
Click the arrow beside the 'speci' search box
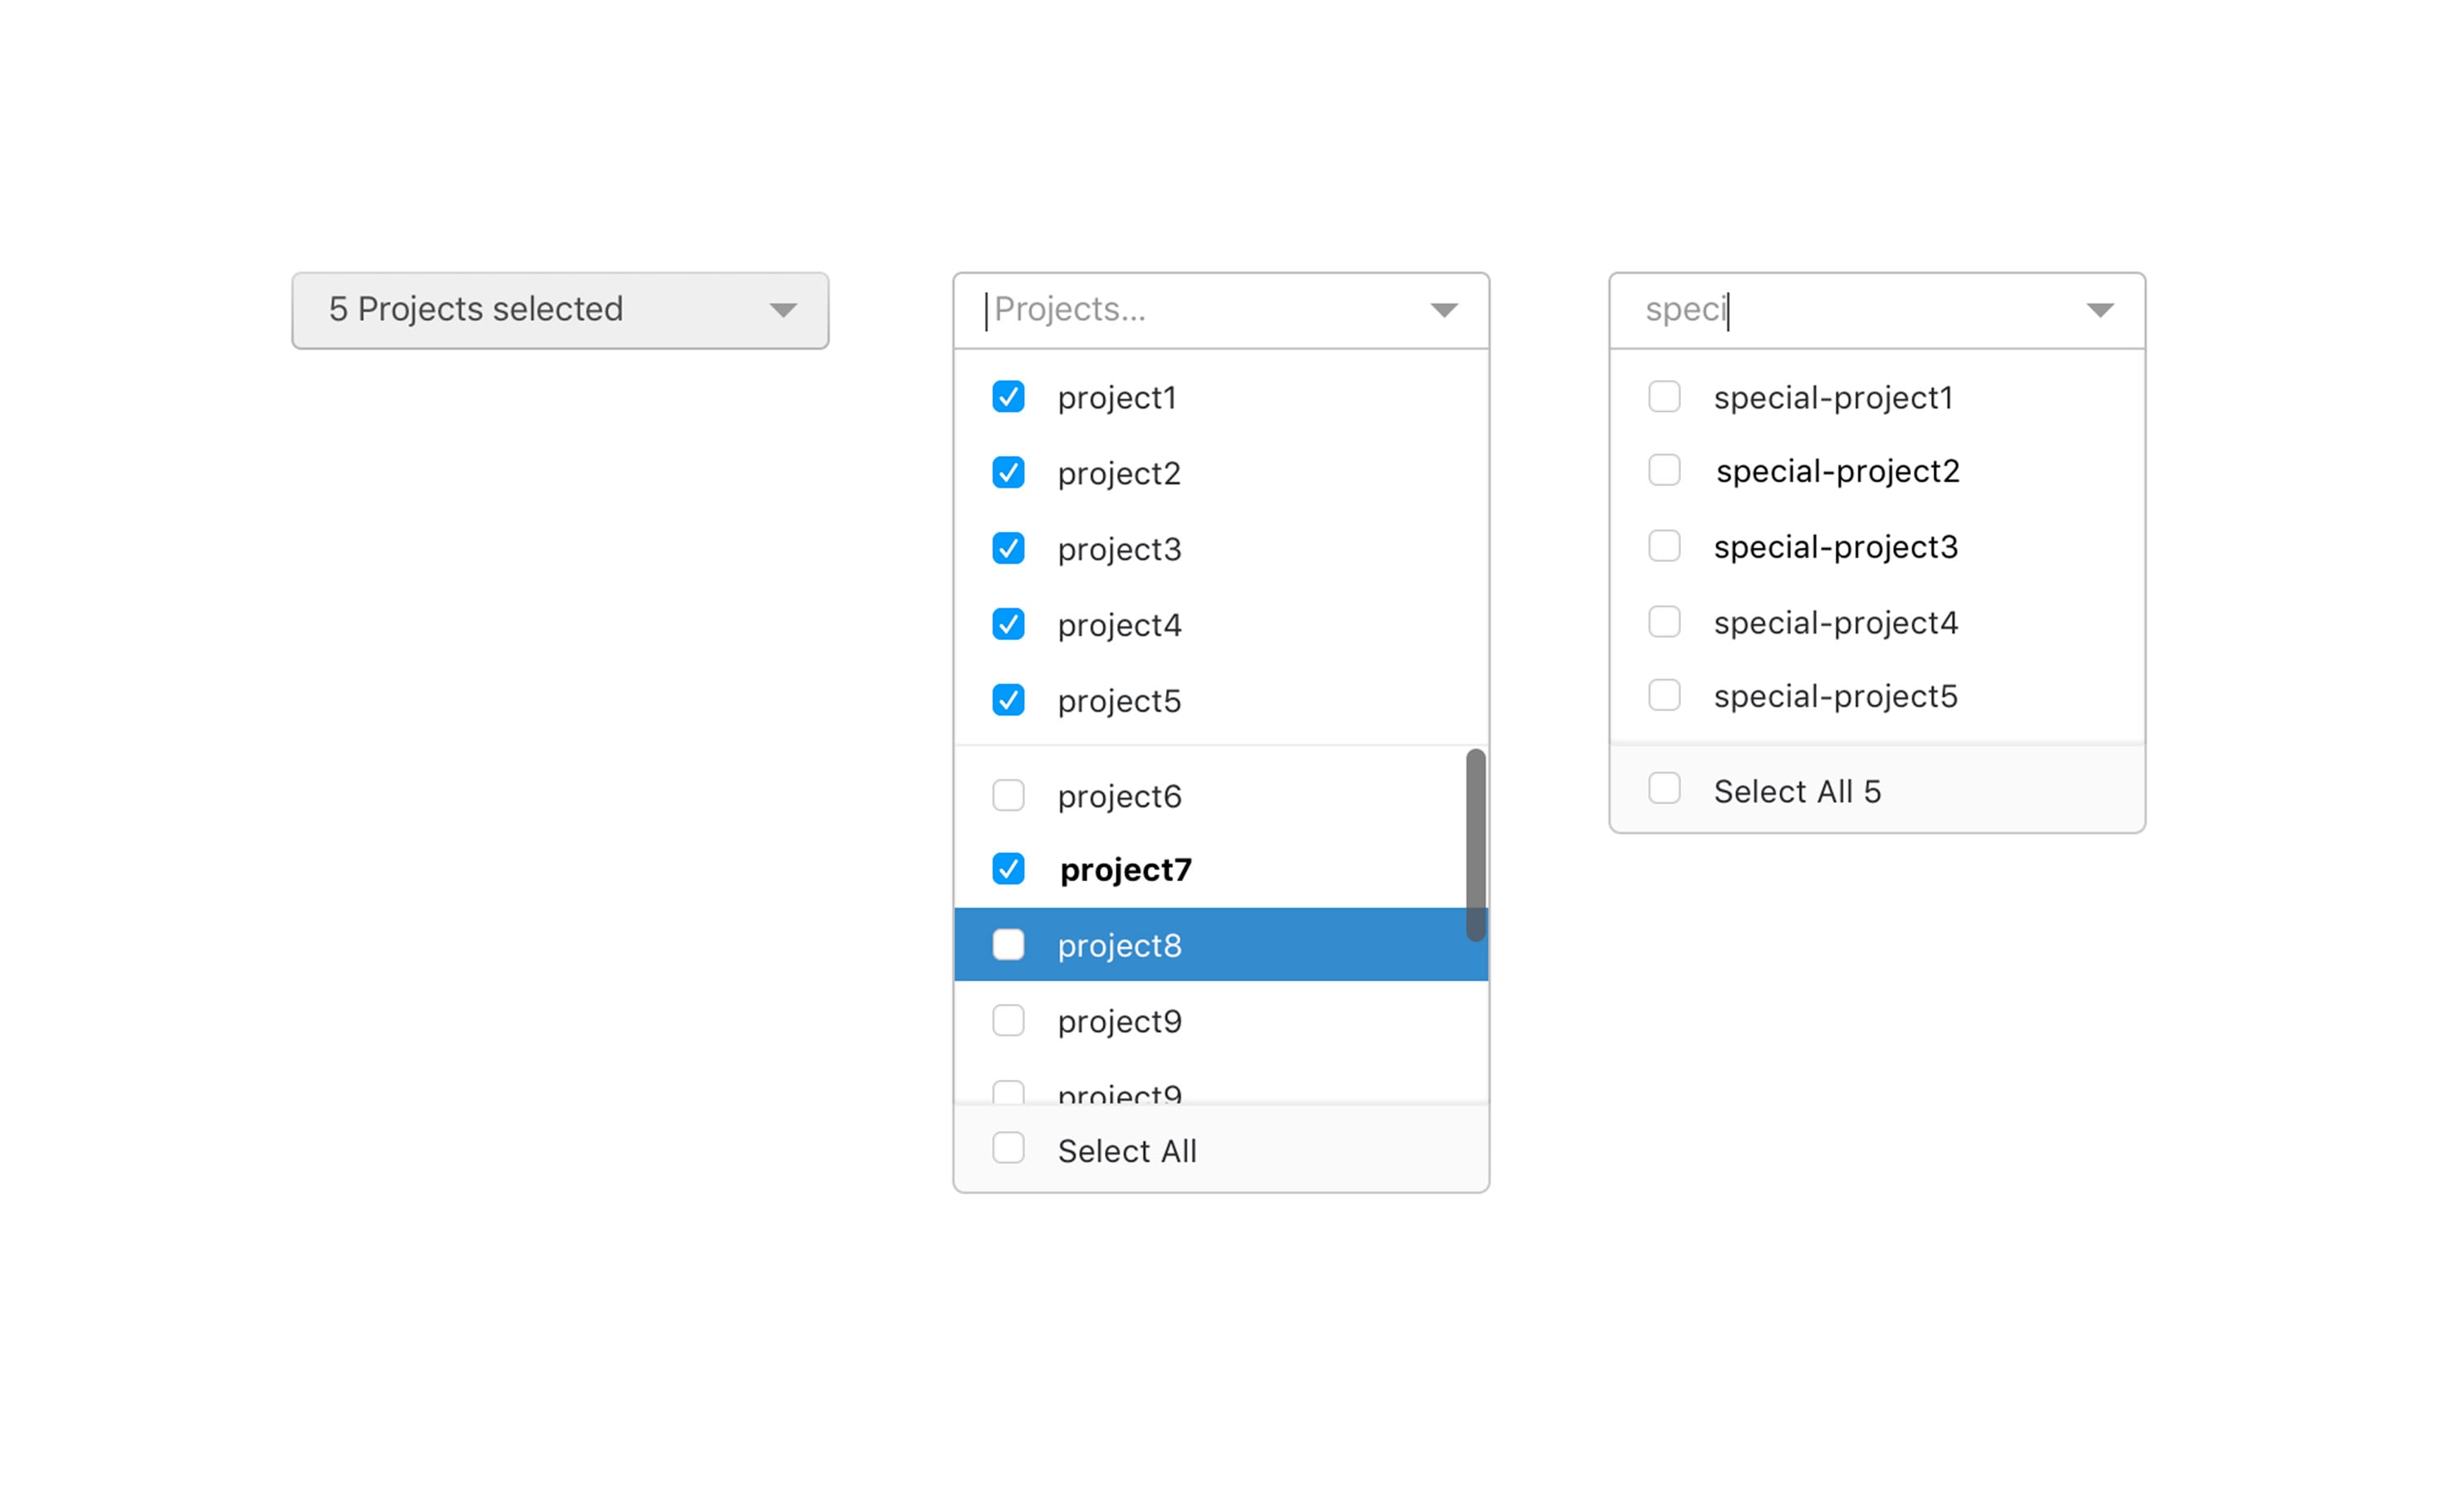pos(2100,310)
